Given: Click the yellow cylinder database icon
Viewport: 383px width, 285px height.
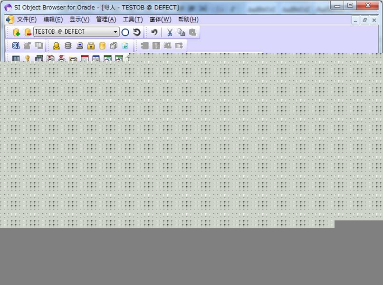Looking at the screenshot, I should (x=102, y=46).
